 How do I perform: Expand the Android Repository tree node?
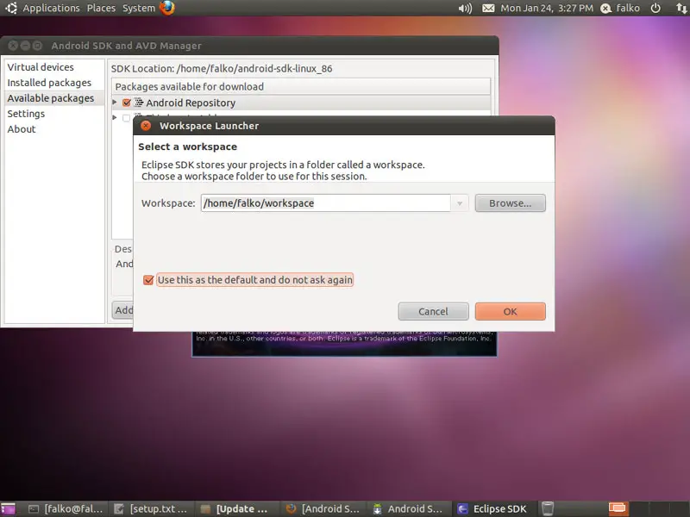[x=115, y=103]
